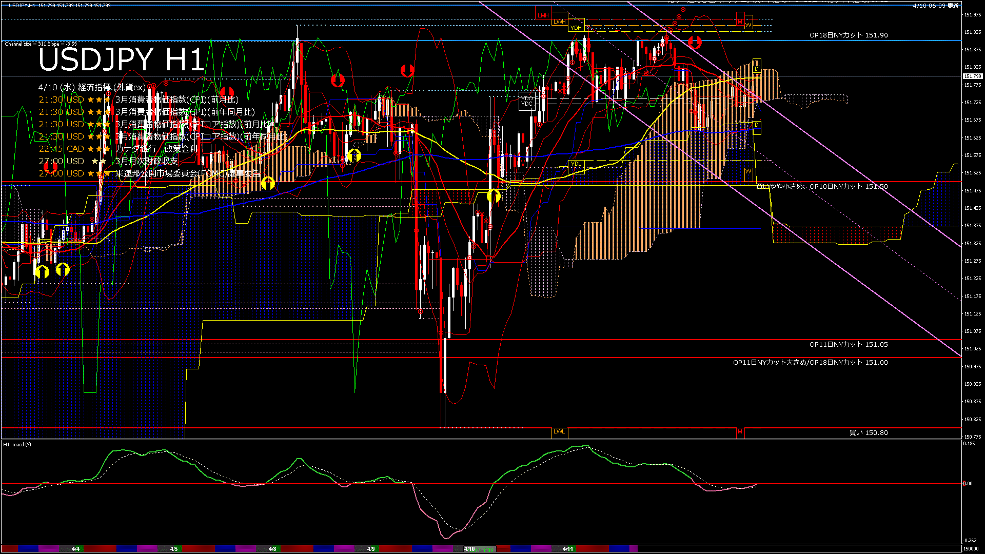Image resolution: width=985 pixels, height=554 pixels.
Task: Click the OP18日NYカット 151.90 label
Action: 848,35
